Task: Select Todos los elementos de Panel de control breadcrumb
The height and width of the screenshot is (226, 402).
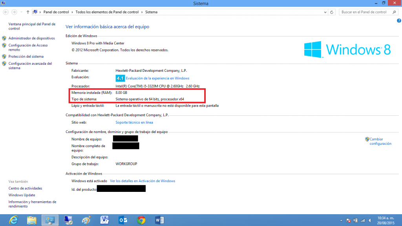Action: pos(107,12)
